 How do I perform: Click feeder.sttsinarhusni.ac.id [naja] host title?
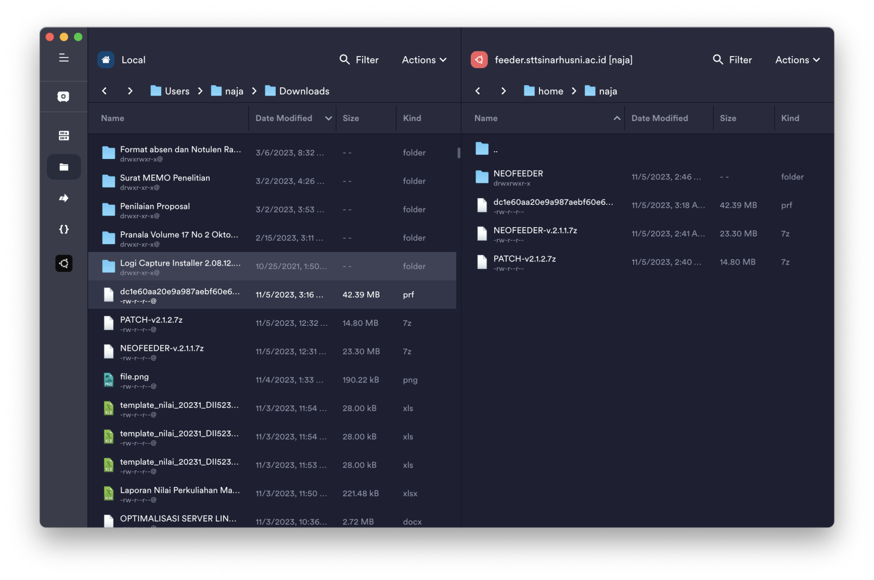tap(563, 60)
